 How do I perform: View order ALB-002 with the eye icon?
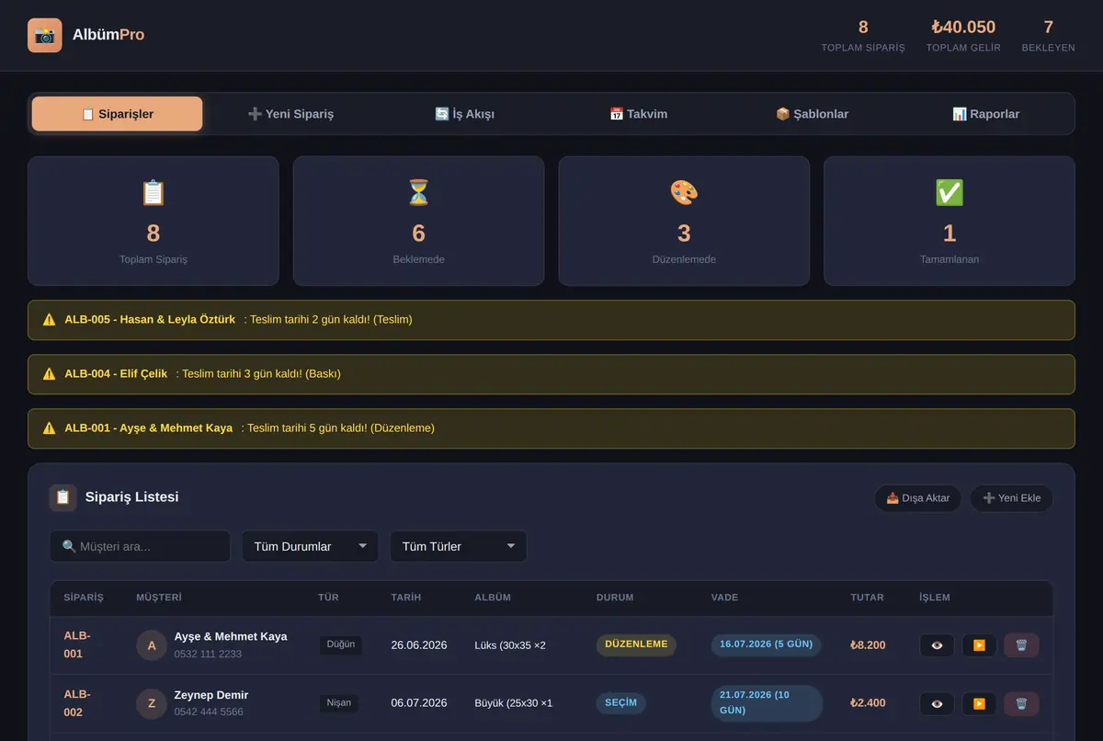[x=937, y=704]
